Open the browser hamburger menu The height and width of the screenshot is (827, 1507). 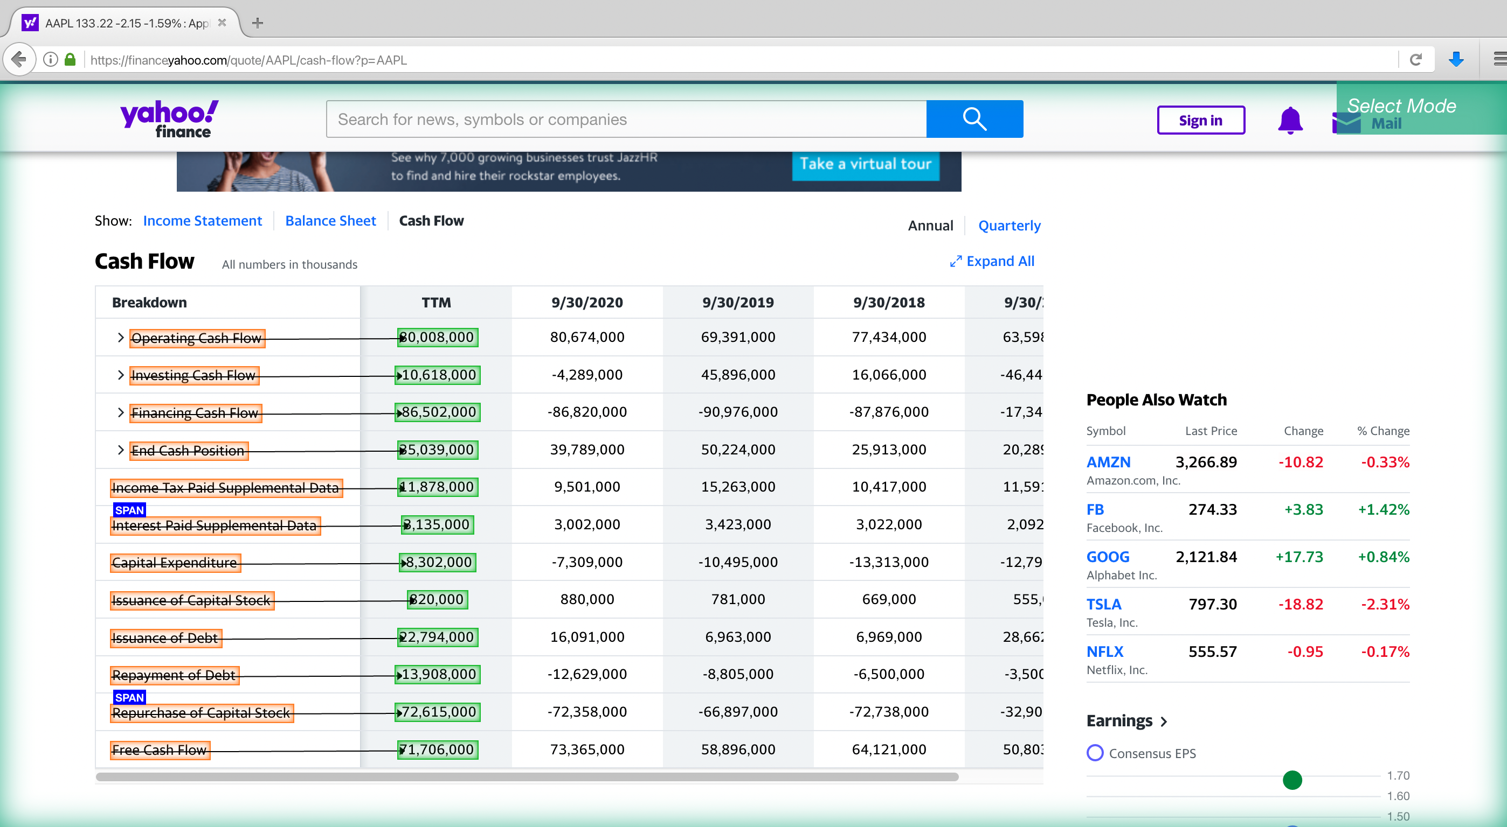coord(1499,59)
